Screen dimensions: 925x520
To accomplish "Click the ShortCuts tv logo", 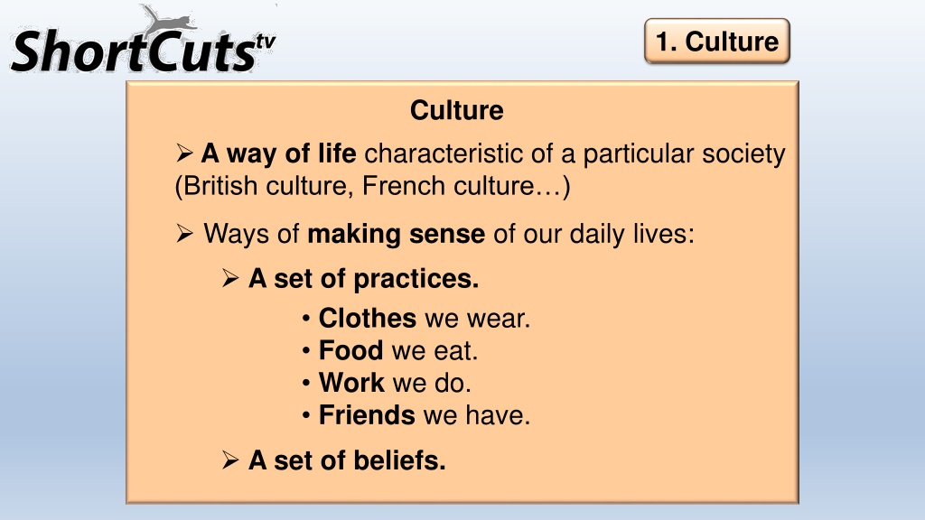I will point(144,42).
